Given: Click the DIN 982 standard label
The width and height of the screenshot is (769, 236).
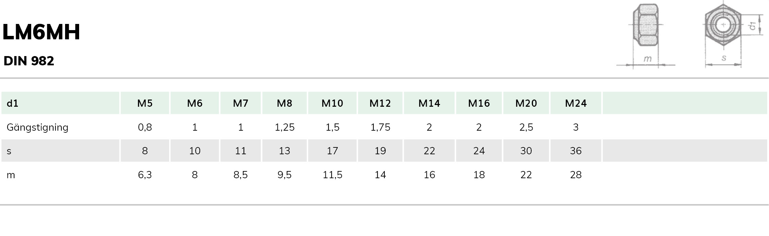Looking at the screenshot, I should tap(29, 61).
